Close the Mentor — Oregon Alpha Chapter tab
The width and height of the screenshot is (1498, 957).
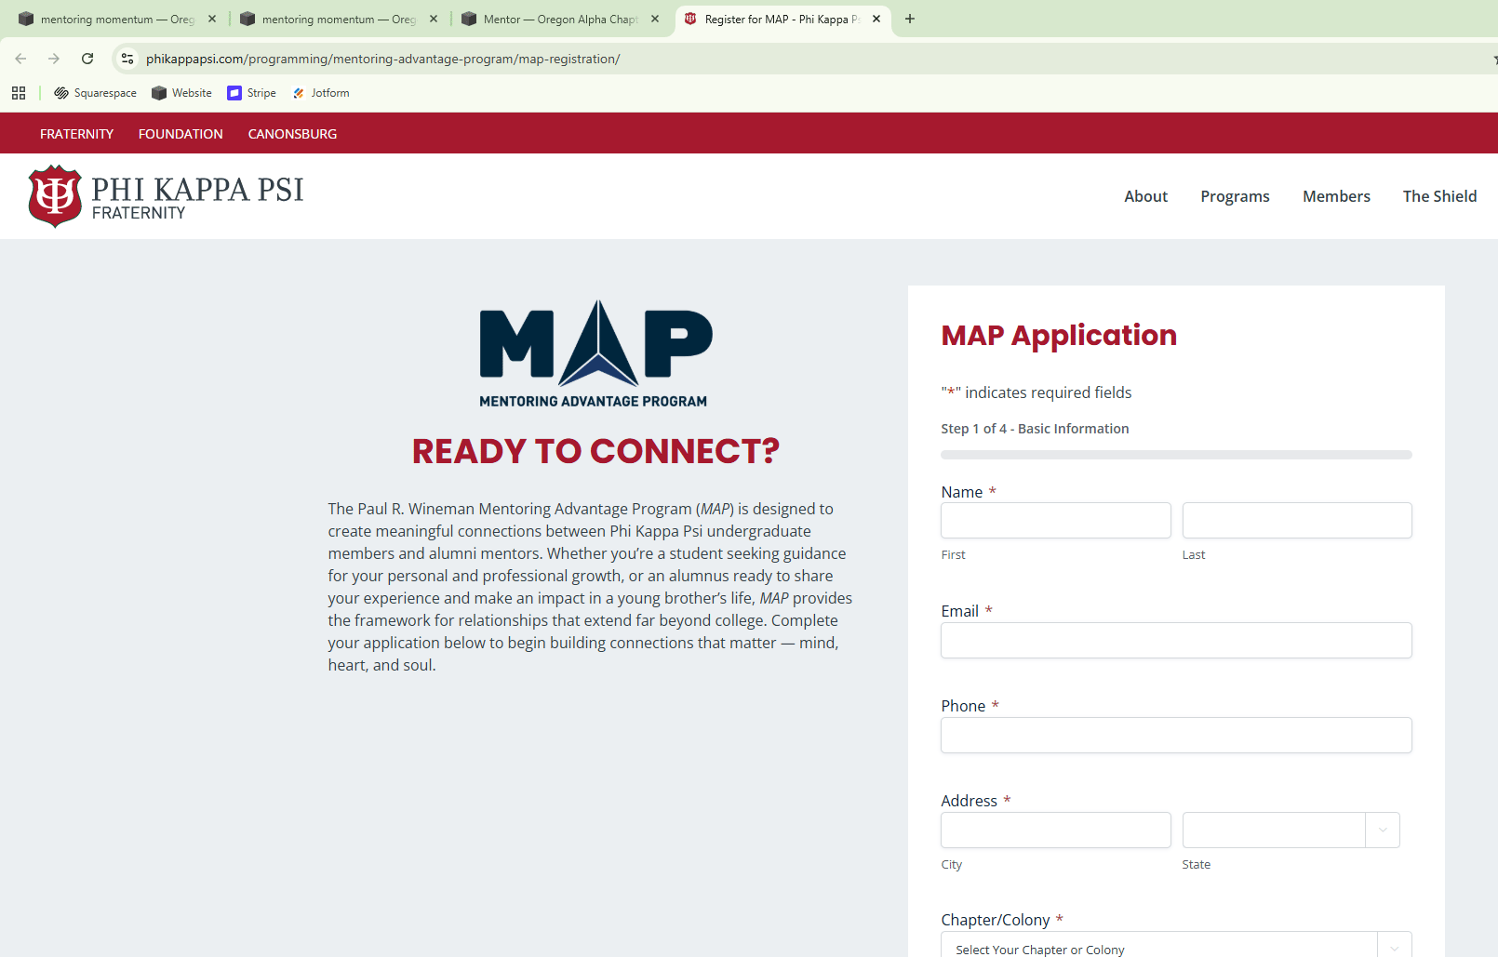pos(655,19)
